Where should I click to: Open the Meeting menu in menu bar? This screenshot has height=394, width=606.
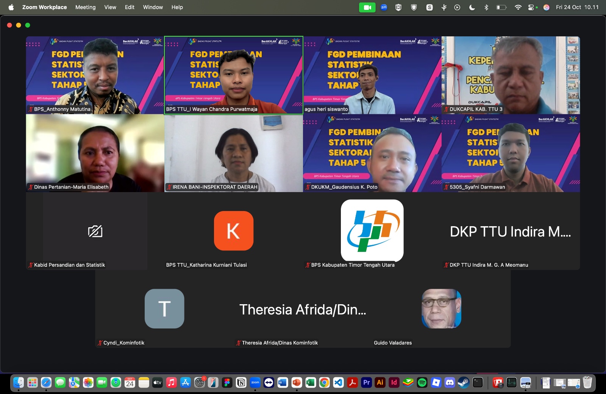click(x=85, y=7)
